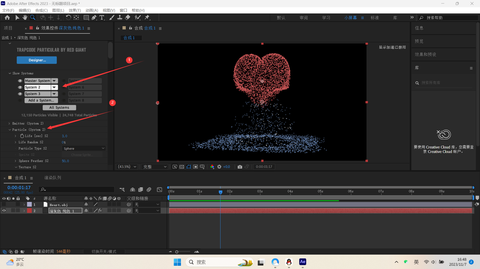
Task: Open Particle Type S2 Sphere dropdown
Action: (84, 148)
